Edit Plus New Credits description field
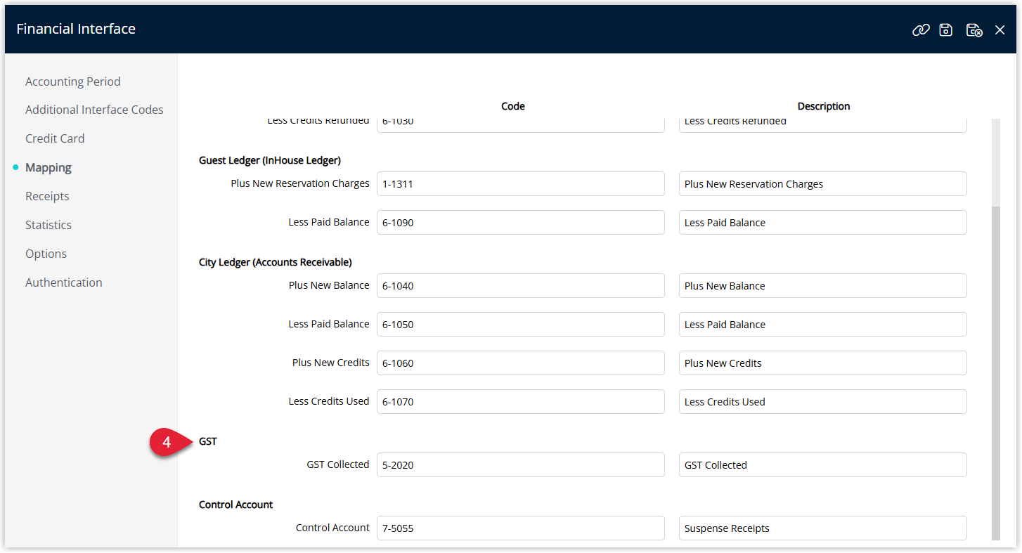The width and height of the screenshot is (1022, 553). click(822, 363)
